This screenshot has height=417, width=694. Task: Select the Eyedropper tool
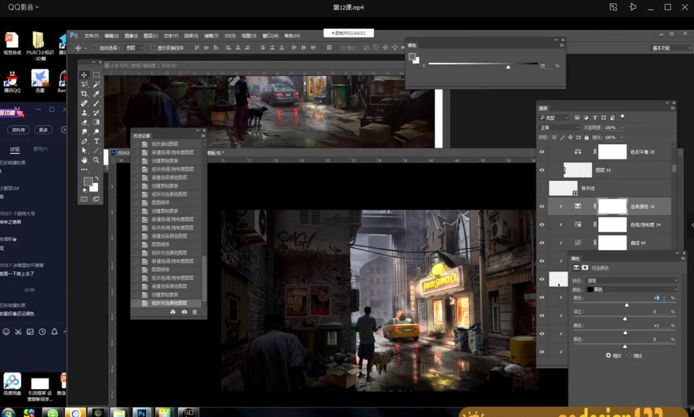[x=97, y=94]
